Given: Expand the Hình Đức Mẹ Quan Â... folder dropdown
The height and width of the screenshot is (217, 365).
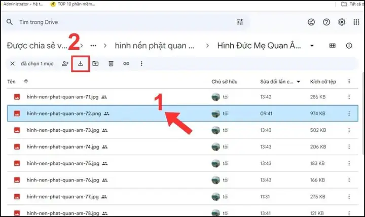Looking at the screenshot, I should point(312,46).
